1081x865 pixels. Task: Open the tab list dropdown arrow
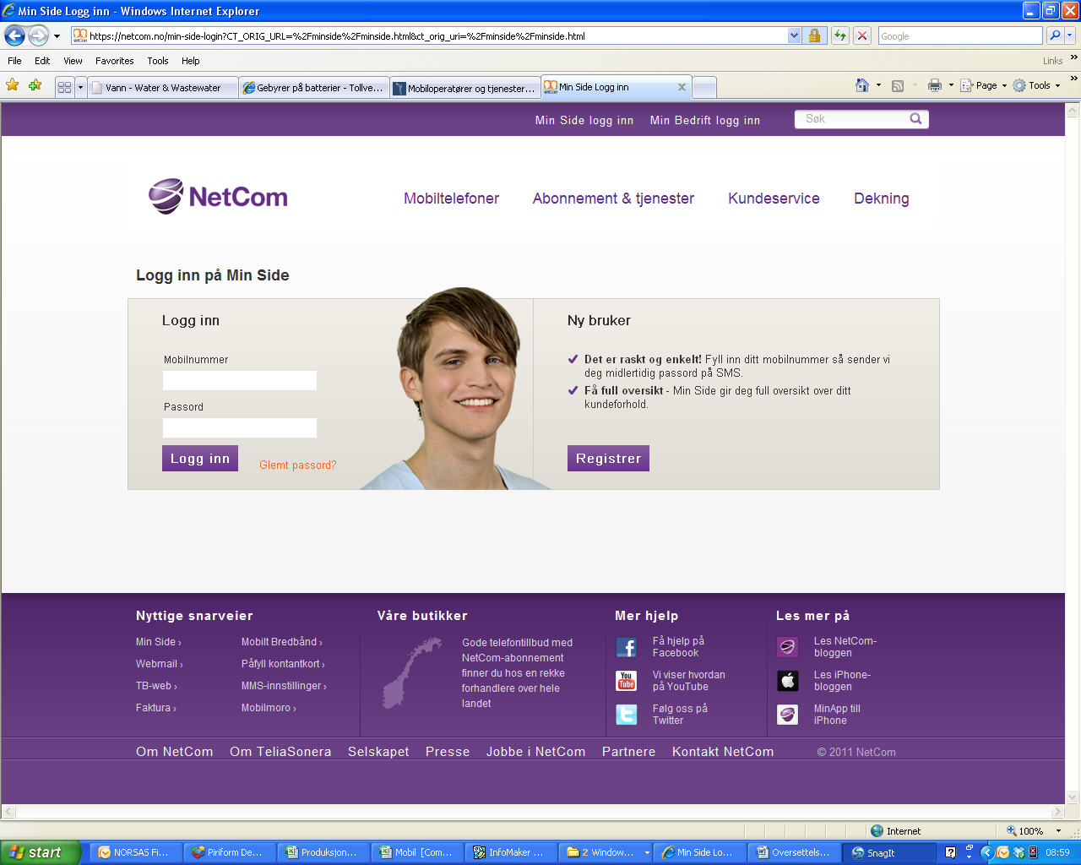pos(81,87)
